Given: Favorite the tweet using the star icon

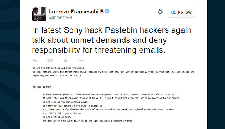Looking at the screenshot, I should (x=66, y=60).
